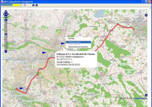
Task: Zoom out with the minus button
Action: (6, 51)
